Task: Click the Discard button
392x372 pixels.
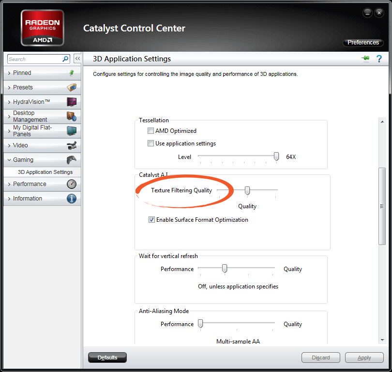Action: [321, 358]
